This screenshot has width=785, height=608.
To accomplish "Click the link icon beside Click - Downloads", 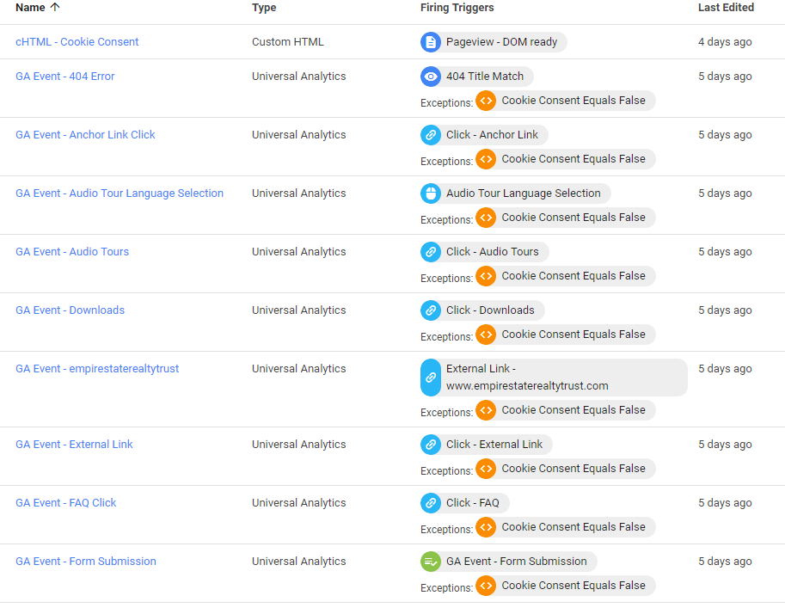I will (431, 310).
